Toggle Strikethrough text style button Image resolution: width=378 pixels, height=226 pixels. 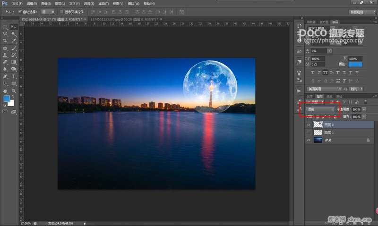tap(357, 73)
